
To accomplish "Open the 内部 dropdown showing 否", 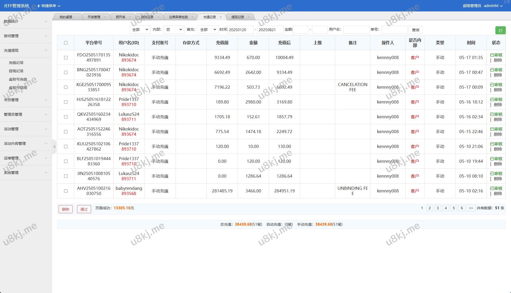I will [x=174, y=30].
